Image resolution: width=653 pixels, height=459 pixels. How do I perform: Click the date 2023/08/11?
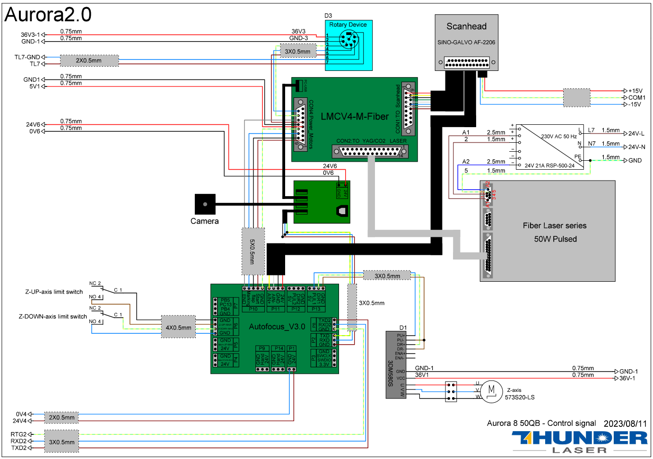click(625, 424)
